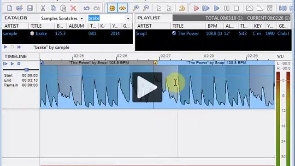Toggle the orange double-arrow beat lock icon
295x166 pixels.
[122, 8]
